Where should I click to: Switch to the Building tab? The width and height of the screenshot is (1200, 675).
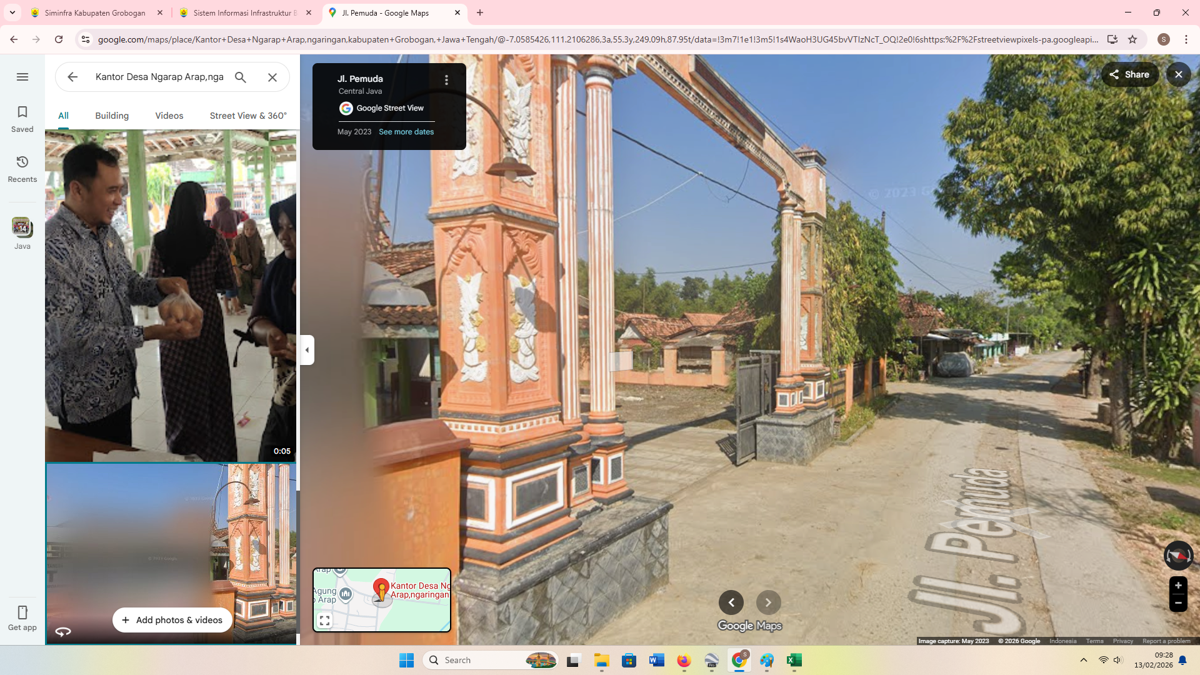coord(112,116)
